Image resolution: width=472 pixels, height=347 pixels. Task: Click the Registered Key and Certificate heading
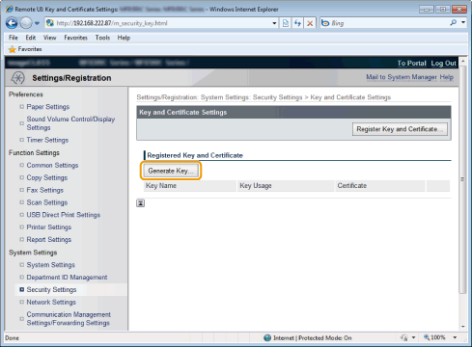tap(195, 155)
